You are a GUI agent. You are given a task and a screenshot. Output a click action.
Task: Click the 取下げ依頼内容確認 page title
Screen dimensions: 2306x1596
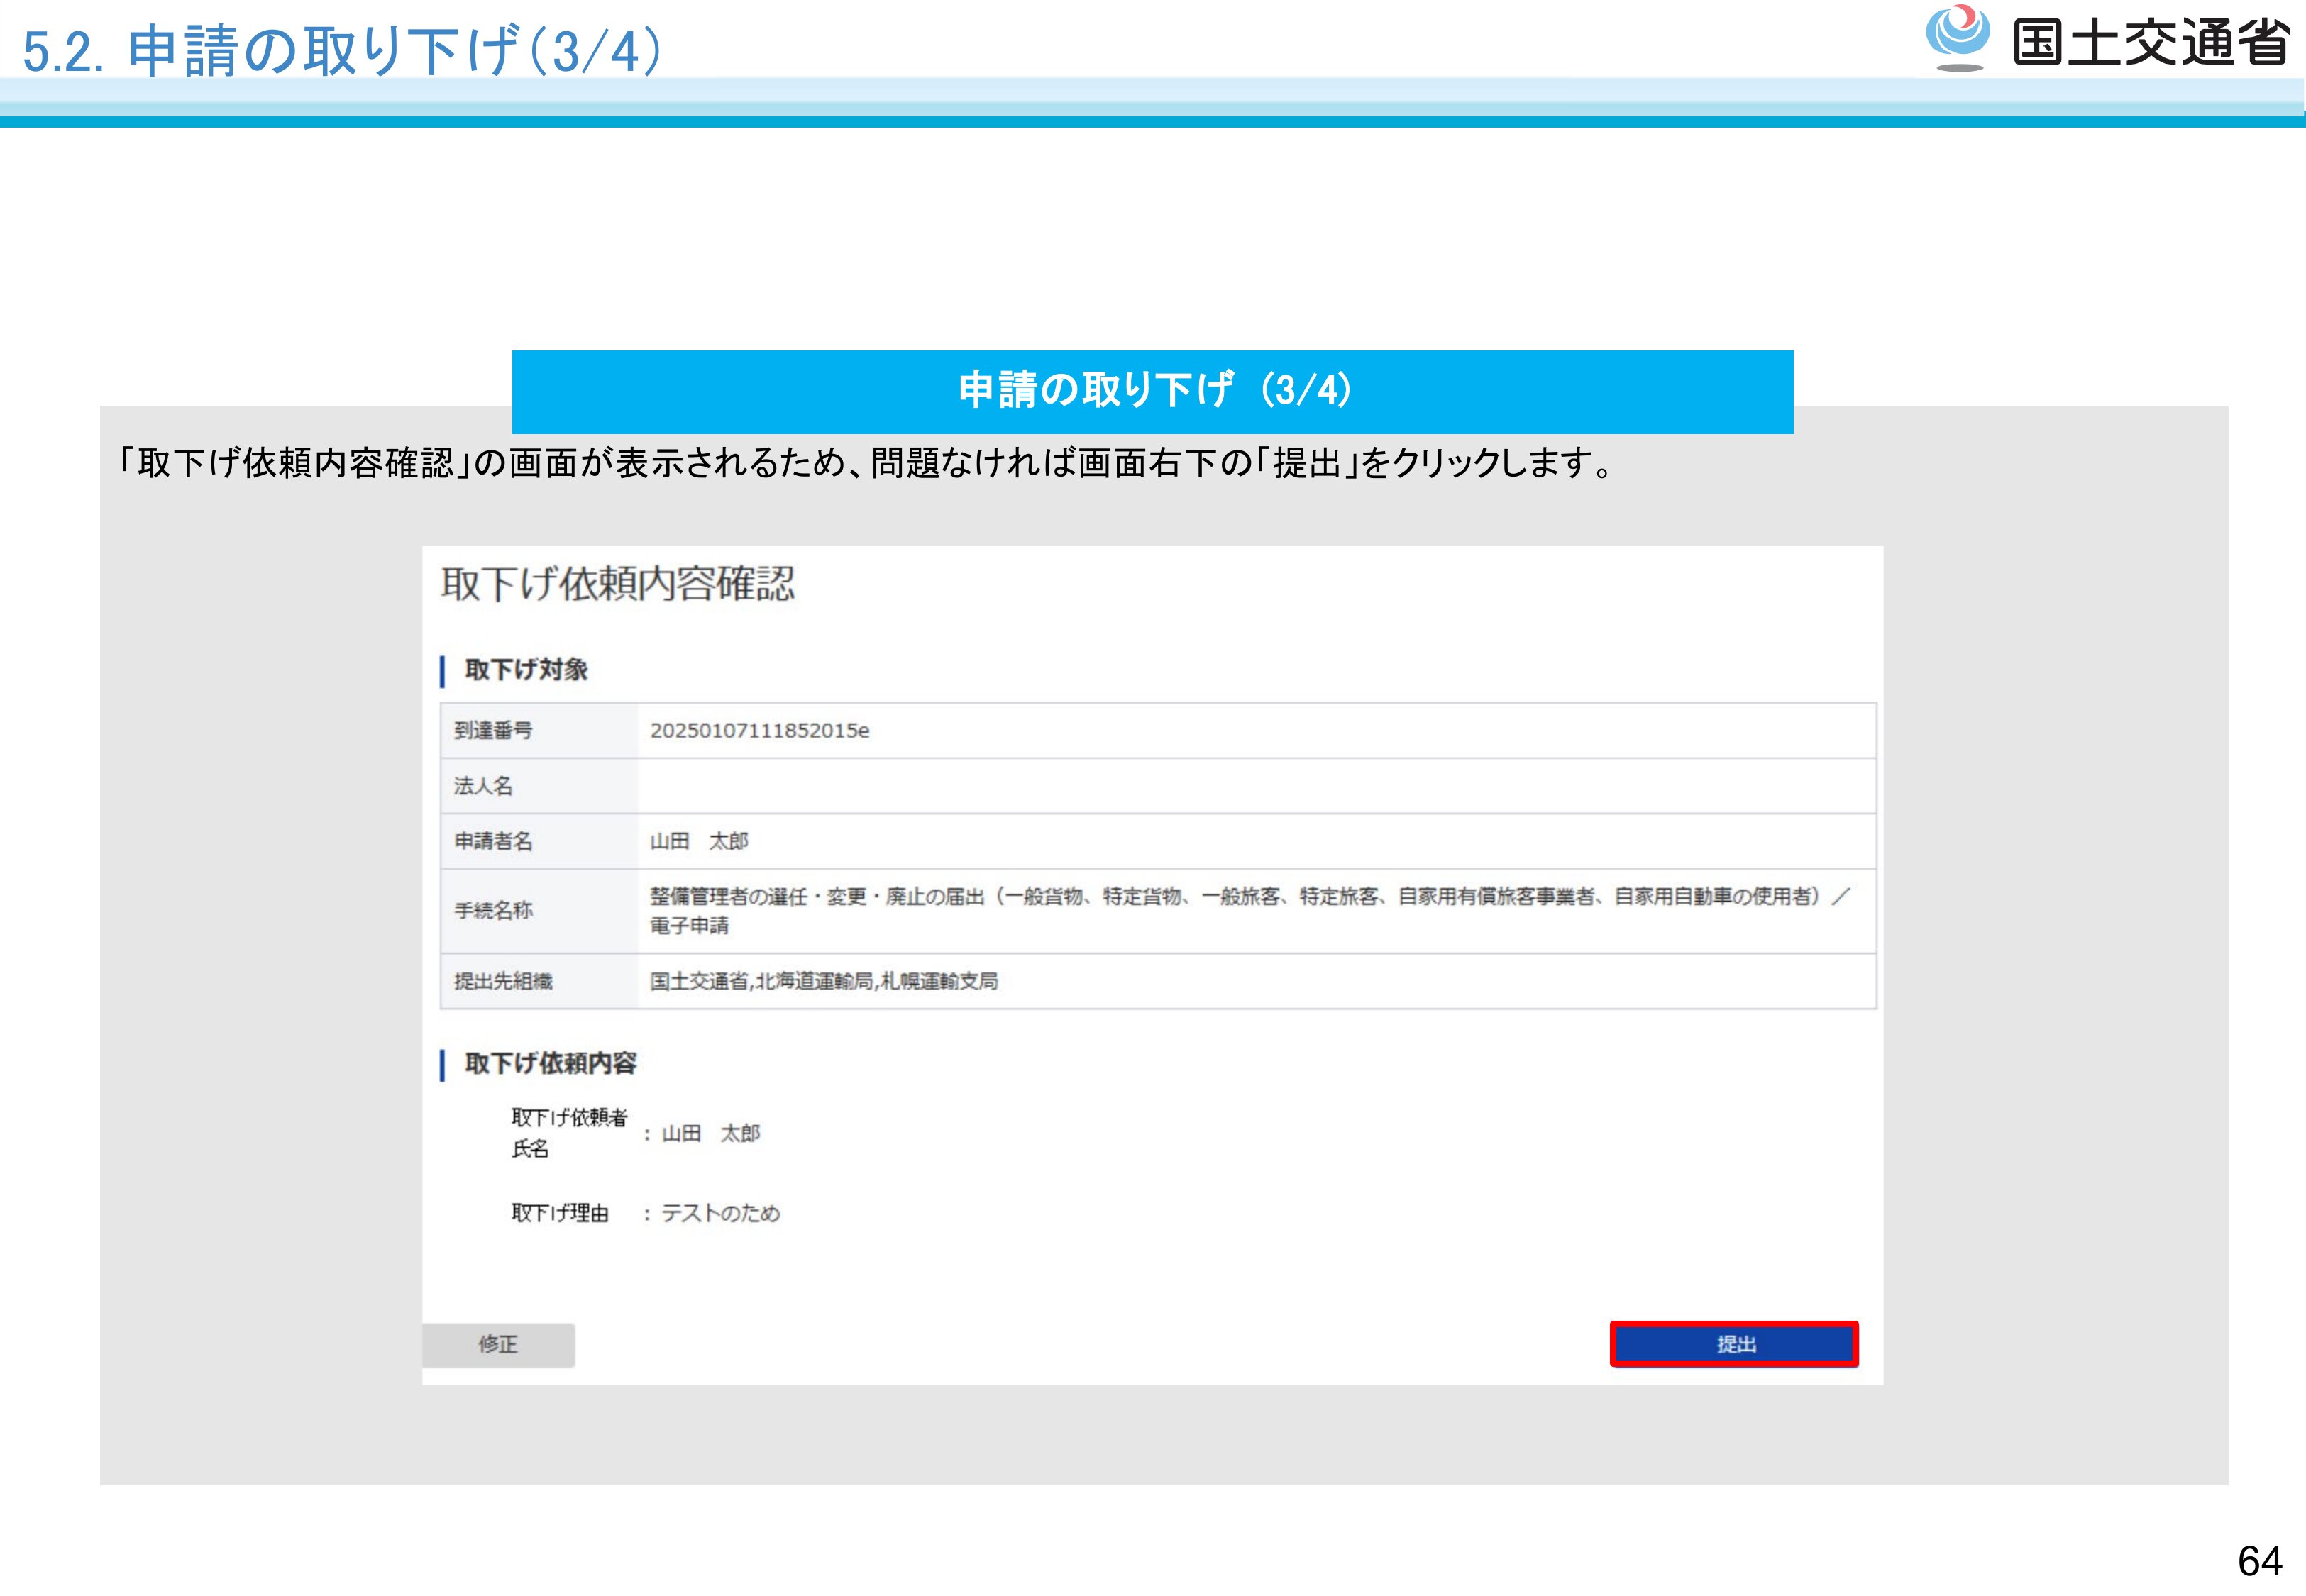[618, 583]
